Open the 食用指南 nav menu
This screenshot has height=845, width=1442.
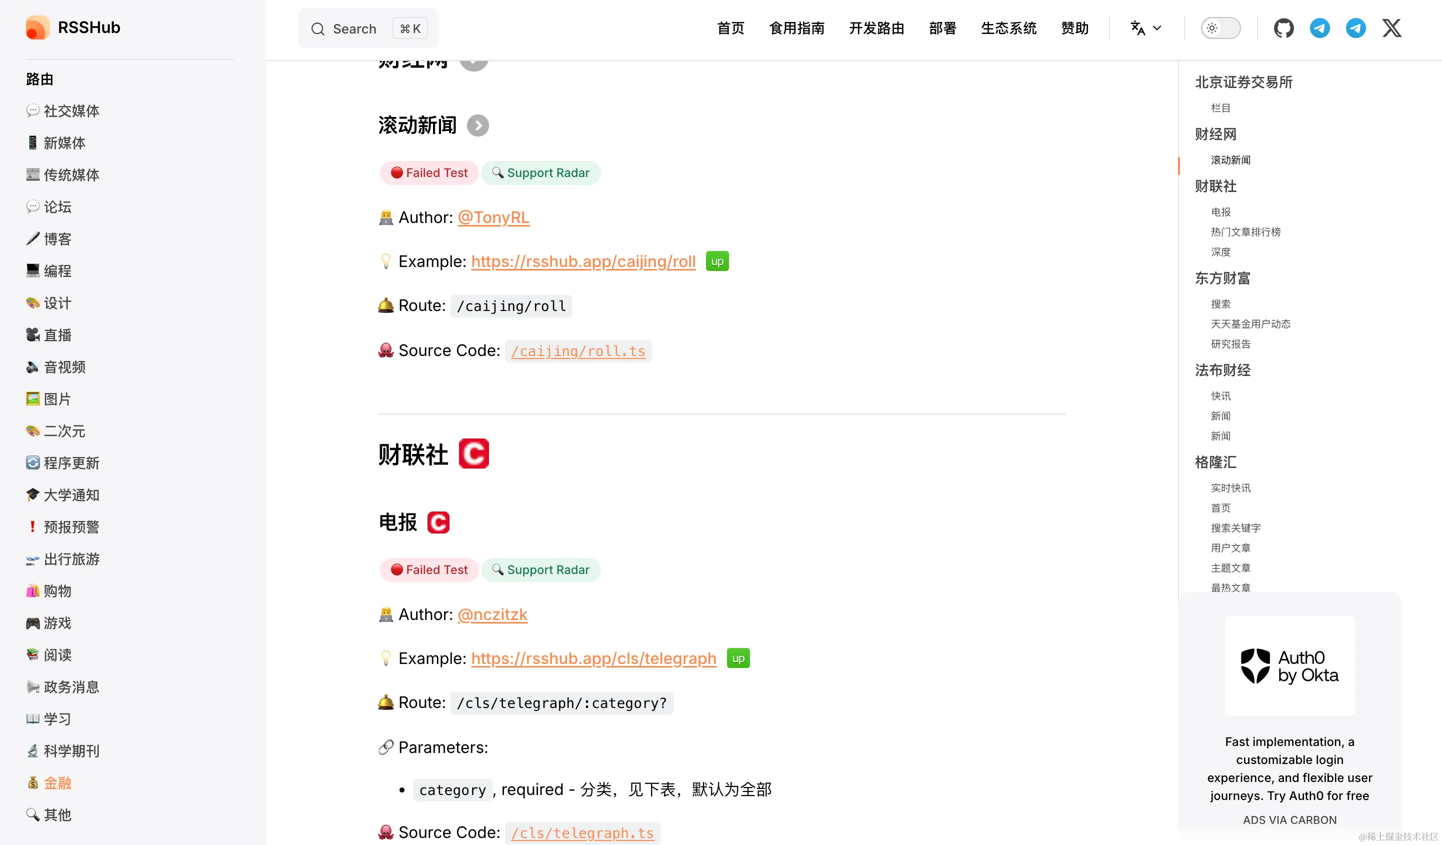pos(796,28)
